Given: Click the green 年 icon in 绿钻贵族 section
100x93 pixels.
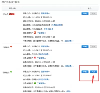Looking at the screenshot, I should [x=35, y=83].
